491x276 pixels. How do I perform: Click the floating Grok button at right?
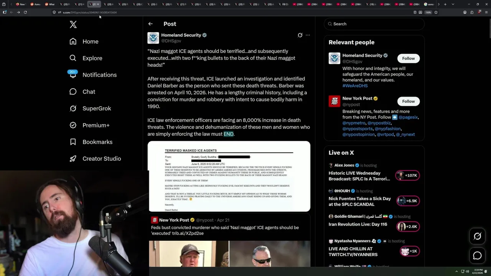coord(477,237)
